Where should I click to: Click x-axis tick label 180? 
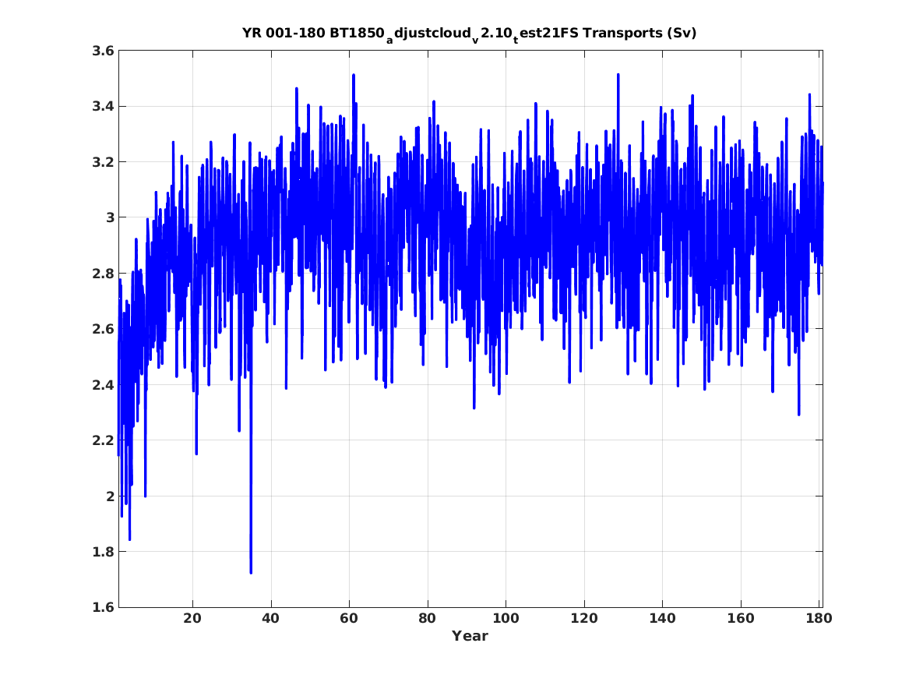pos(819,619)
